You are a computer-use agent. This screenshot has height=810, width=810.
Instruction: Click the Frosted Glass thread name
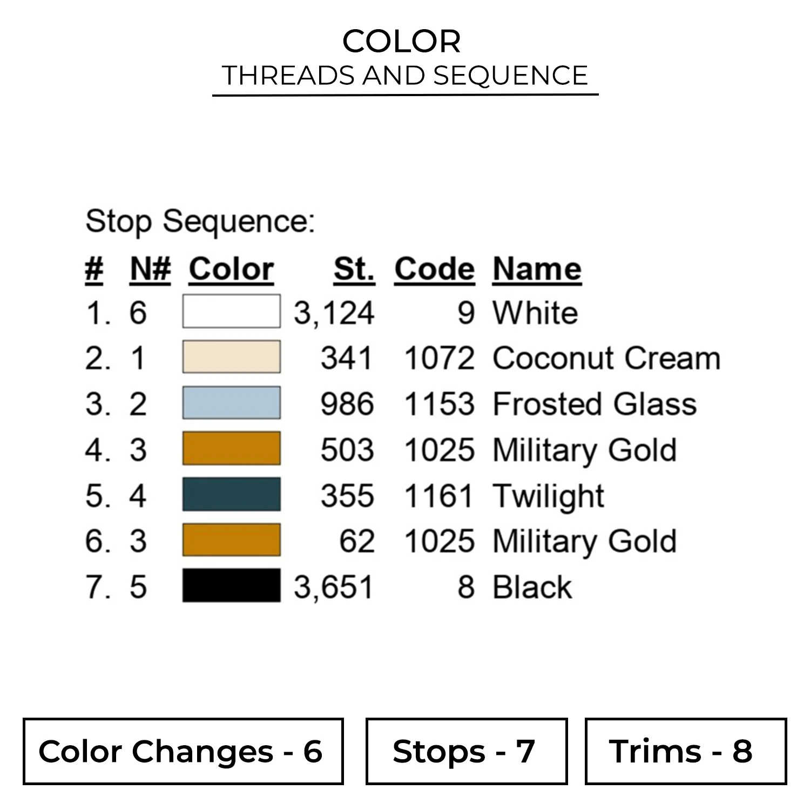595,404
